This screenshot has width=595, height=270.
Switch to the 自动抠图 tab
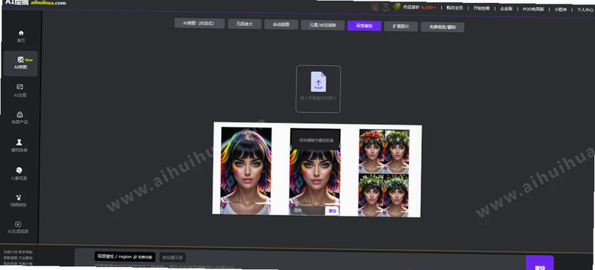pyautogui.click(x=281, y=24)
